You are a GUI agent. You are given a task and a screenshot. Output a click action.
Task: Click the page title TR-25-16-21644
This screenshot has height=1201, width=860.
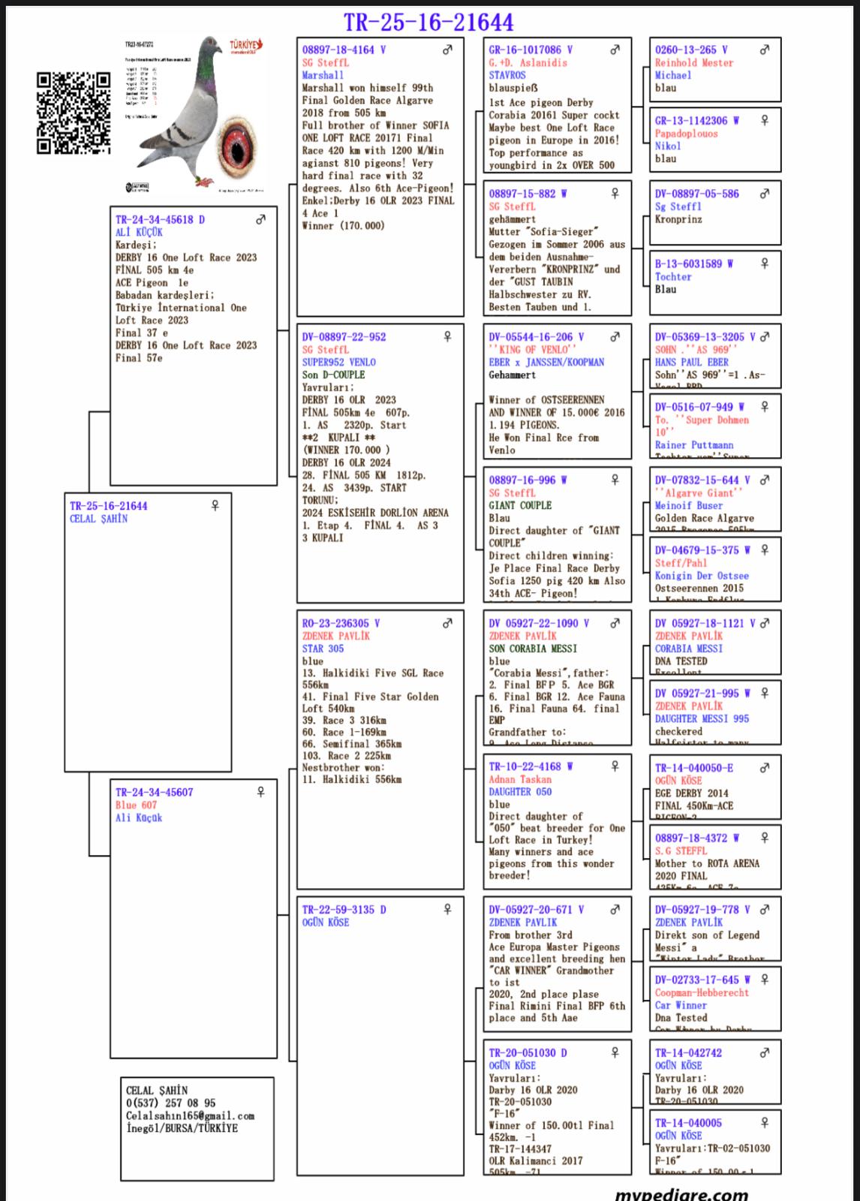[x=428, y=23]
